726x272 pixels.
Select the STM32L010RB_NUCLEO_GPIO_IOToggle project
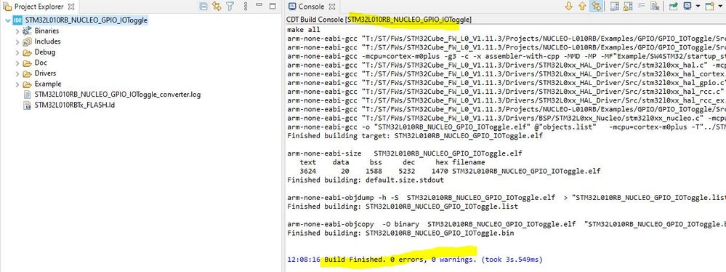pos(86,20)
